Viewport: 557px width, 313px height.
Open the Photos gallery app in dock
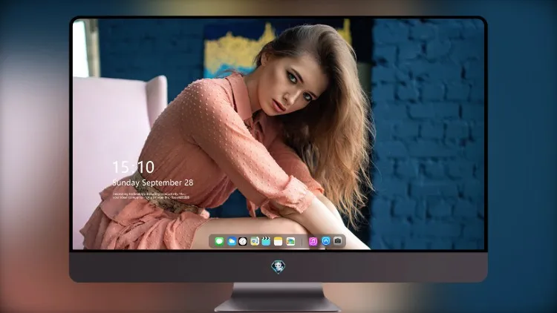[x=290, y=241]
